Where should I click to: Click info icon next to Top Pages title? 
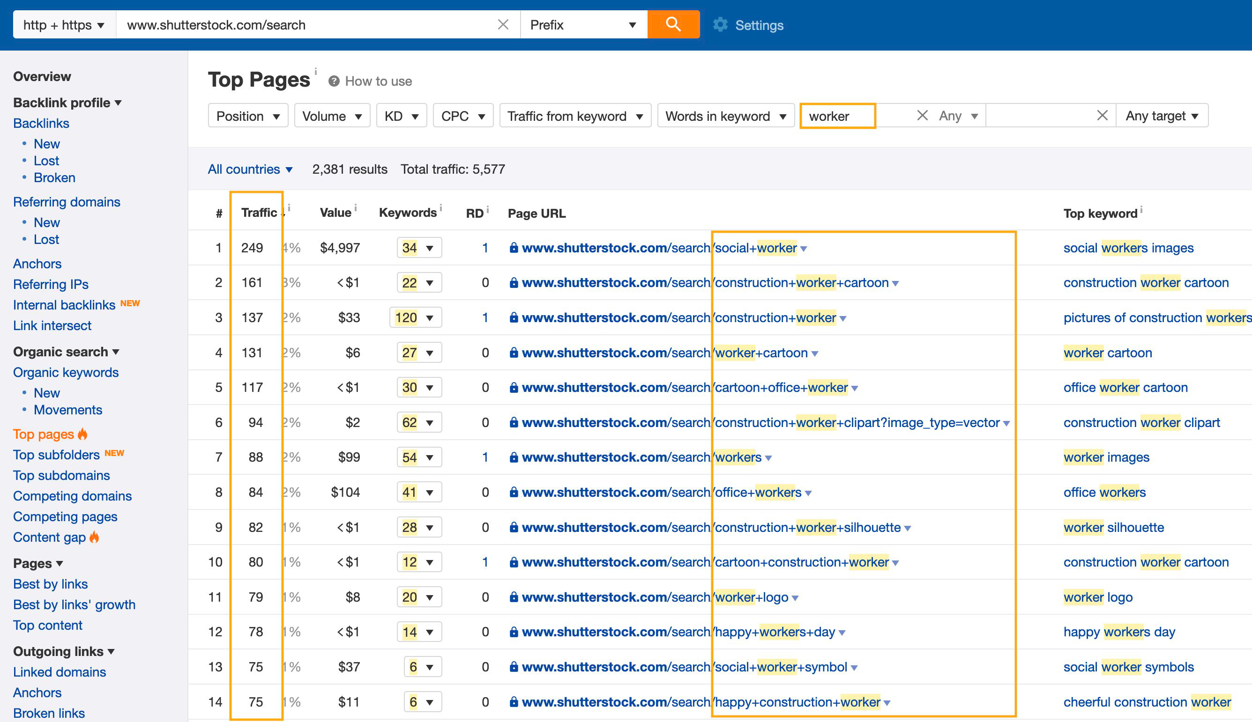tap(316, 72)
